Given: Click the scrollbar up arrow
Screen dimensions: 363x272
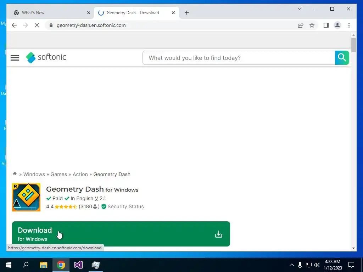Looking at the screenshot, I should tap(353, 35).
